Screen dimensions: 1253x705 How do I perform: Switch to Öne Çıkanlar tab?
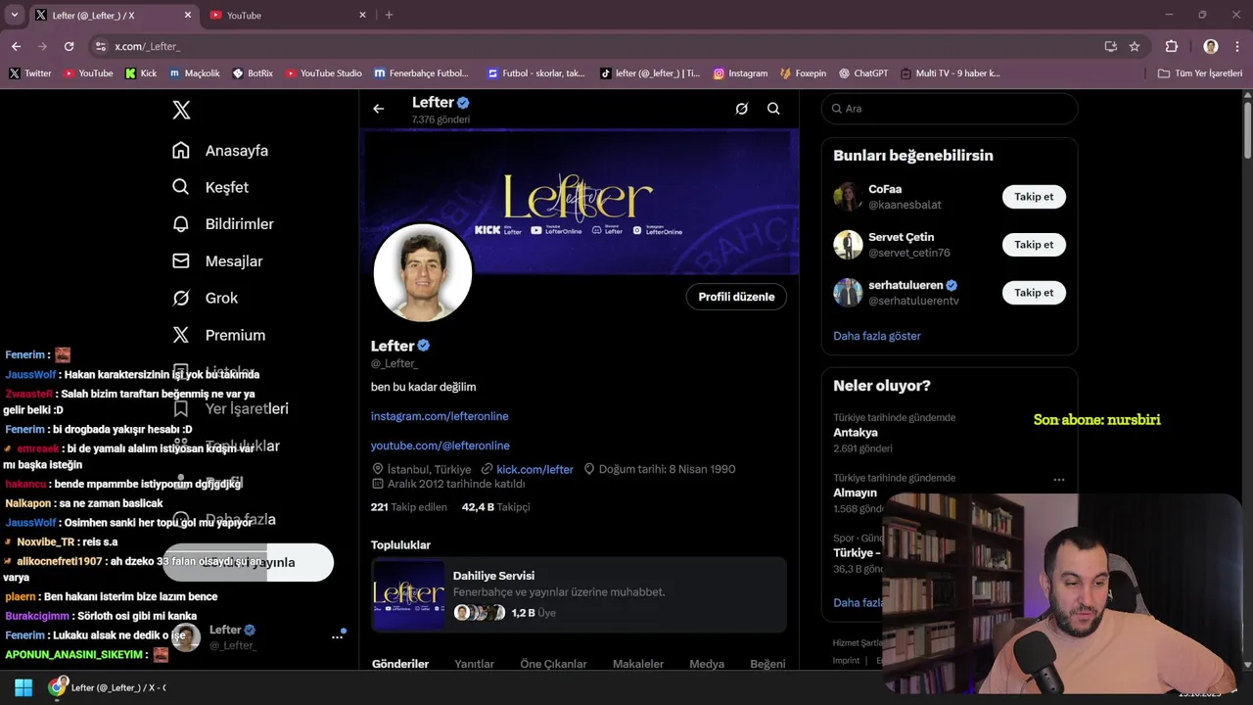553,664
